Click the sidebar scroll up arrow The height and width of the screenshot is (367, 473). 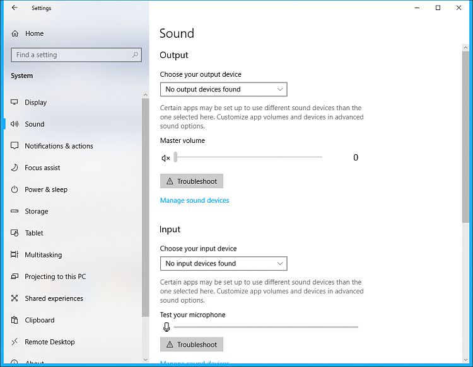(x=146, y=95)
